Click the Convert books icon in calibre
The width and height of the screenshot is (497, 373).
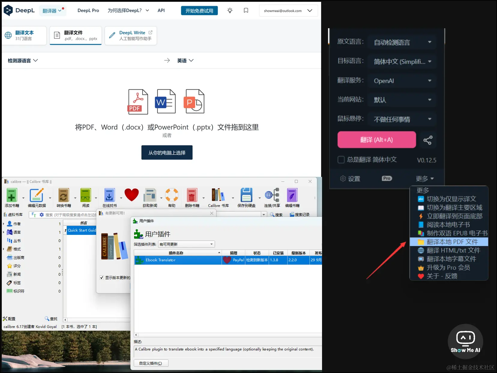[x=64, y=196]
